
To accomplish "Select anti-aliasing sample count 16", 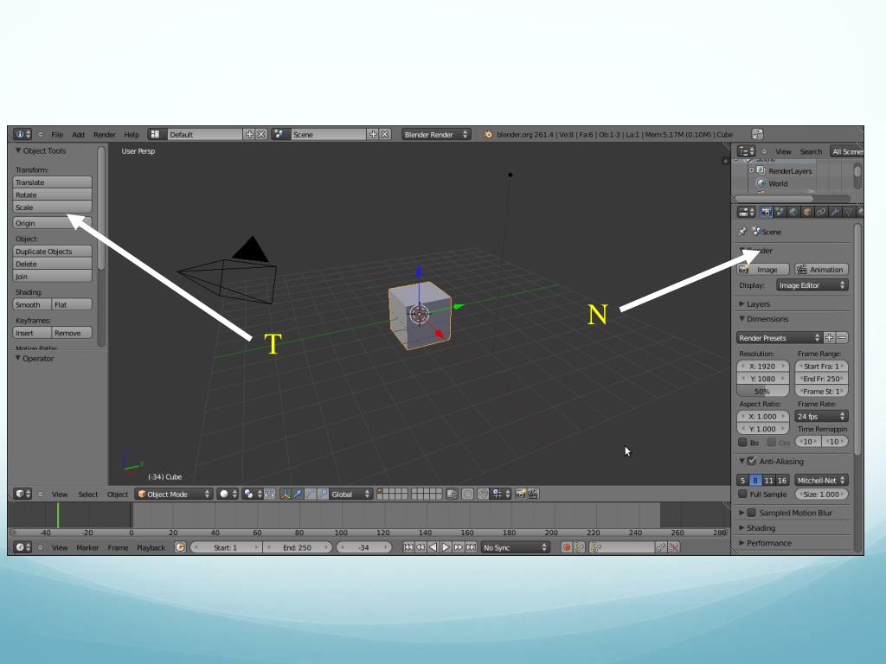I will 782,481.
